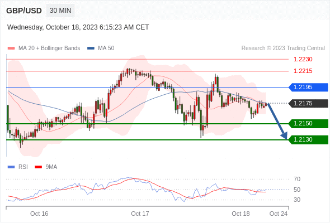Viewport: 330px width, 223px height.
Task: Click the blue 1.2195 pivot price tag
Action: [x=308, y=88]
